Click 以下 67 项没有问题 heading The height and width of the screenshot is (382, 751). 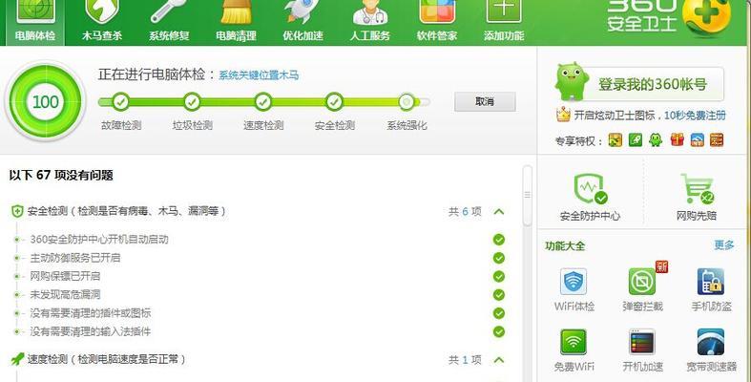coord(61,175)
